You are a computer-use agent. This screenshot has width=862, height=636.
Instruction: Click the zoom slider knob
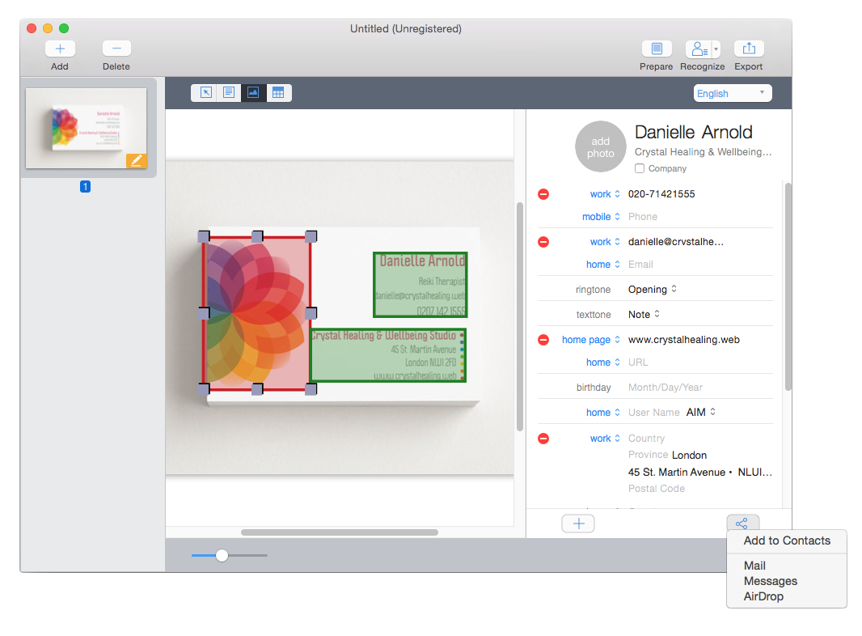222,556
